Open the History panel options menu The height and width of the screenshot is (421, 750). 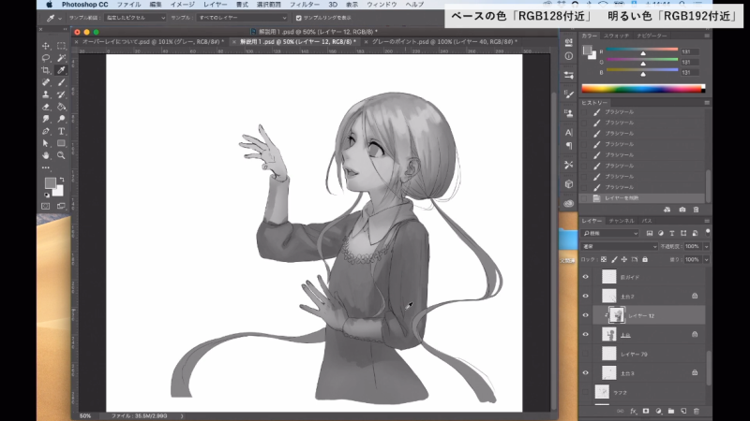click(707, 103)
